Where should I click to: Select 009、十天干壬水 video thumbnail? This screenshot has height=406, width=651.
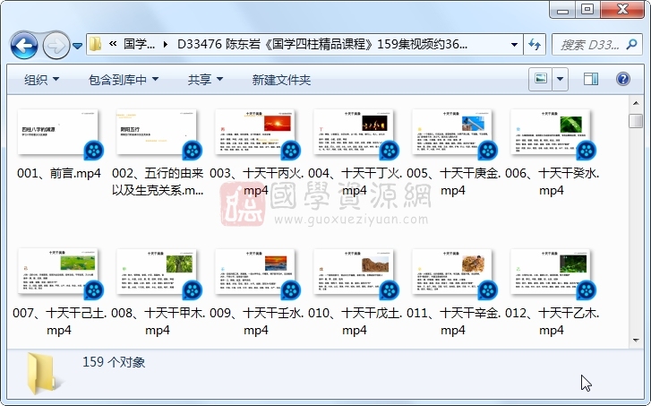click(256, 273)
